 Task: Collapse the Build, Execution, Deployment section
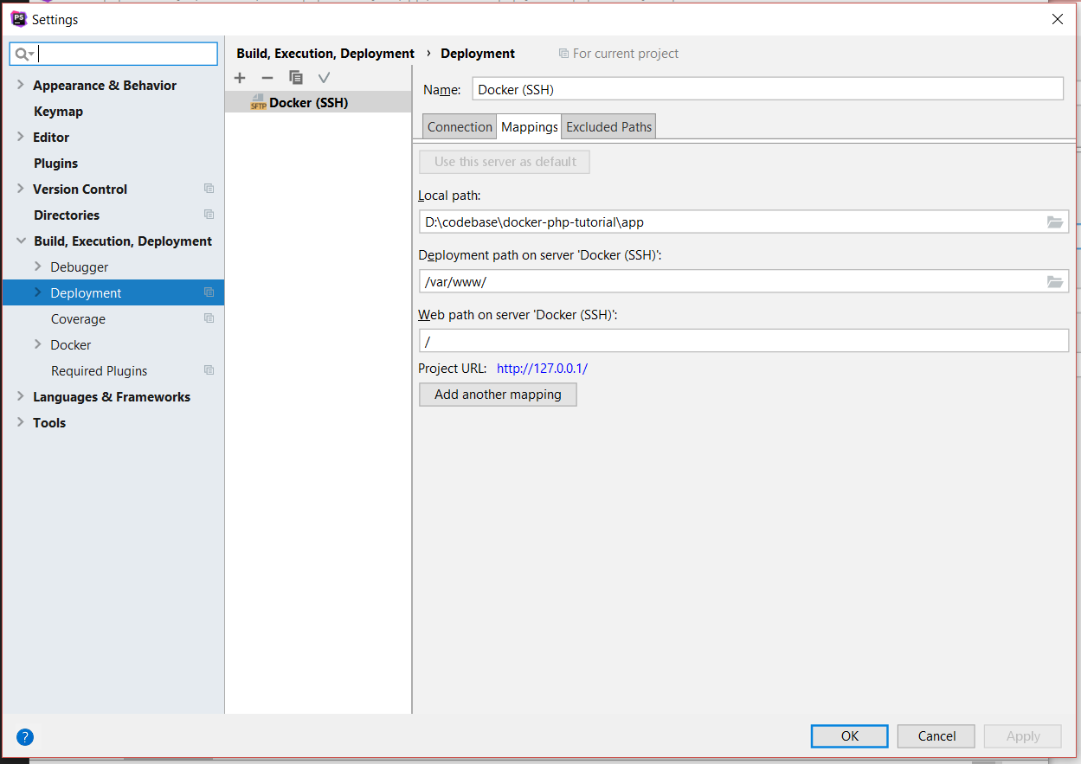tap(21, 241)
